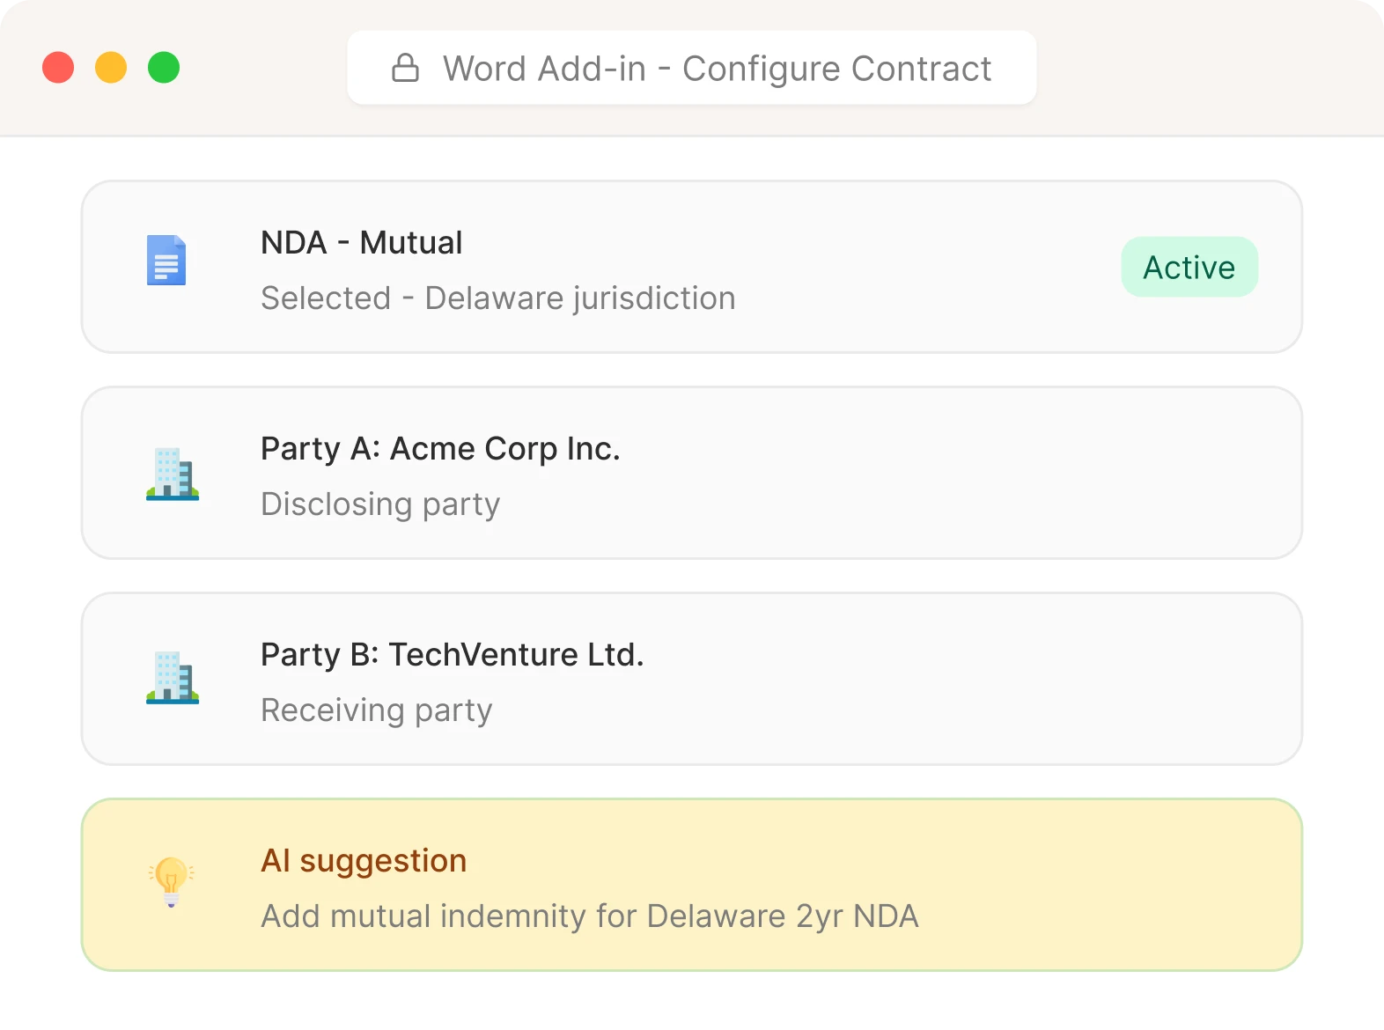Expand the Party B: TechVenture Ltd. entry
1384x1030 pixels.
tap(692, 679)
